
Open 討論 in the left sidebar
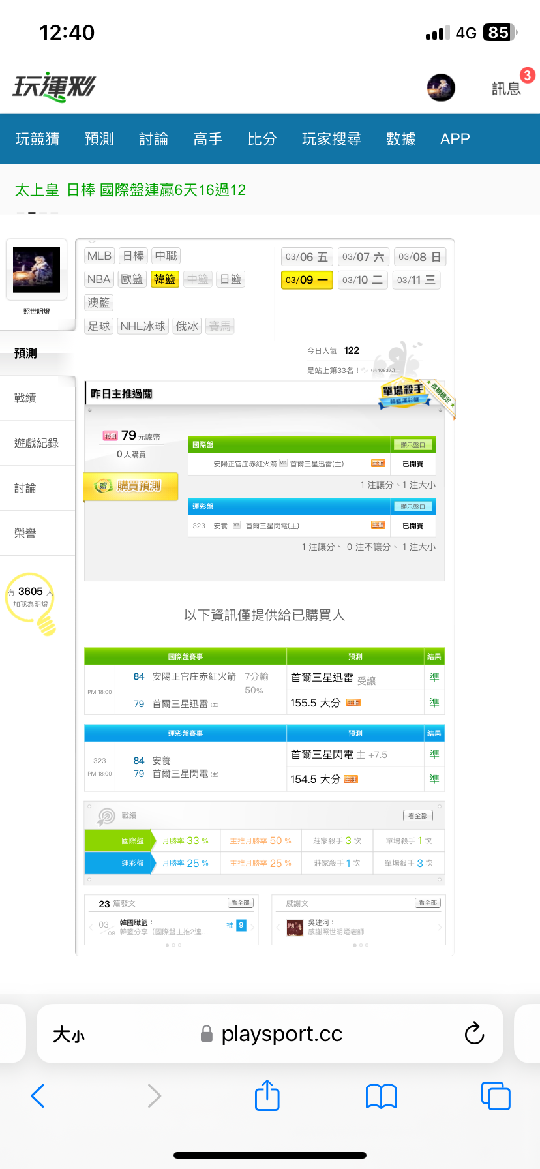37,488
